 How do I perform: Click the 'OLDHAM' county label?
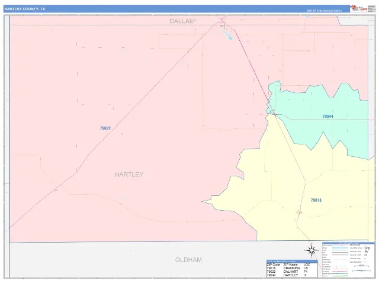pyautogui.click(x=188, y=260)
